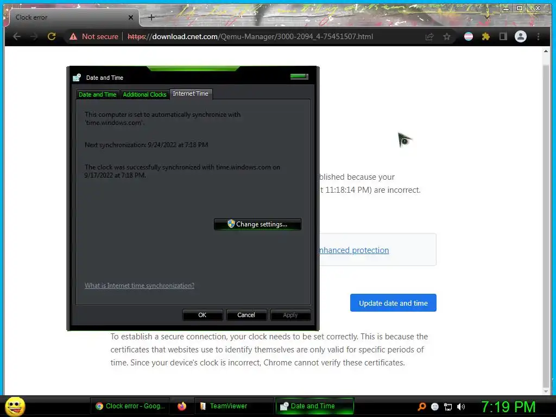Screen dimensions: 556x417
Task: Click the page scrollbar down arrow
Action: click(x=546, y=391)
